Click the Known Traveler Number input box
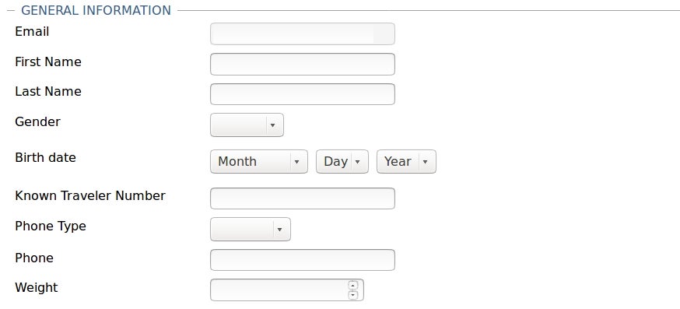 tap(303, 198)
